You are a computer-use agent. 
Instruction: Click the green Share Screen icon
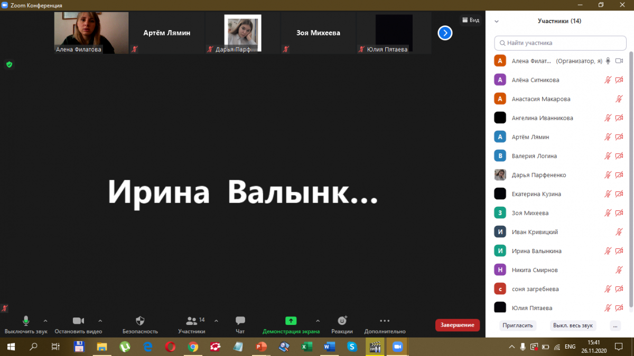pos(291,321)
